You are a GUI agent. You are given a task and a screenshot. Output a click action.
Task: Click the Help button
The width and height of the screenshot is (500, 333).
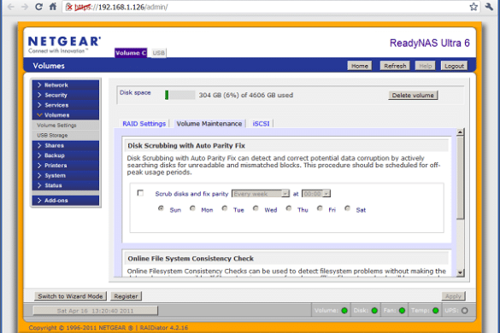coord(425,66)
